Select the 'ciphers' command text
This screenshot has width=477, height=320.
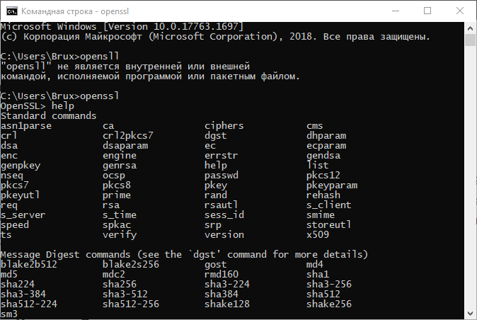(224, 125)
